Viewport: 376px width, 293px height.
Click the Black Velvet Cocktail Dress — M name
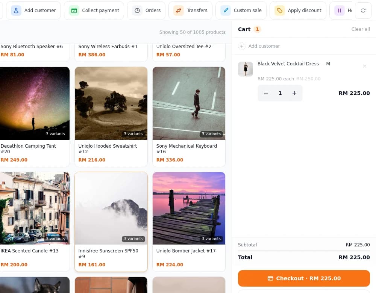click(x=294, y=64)
